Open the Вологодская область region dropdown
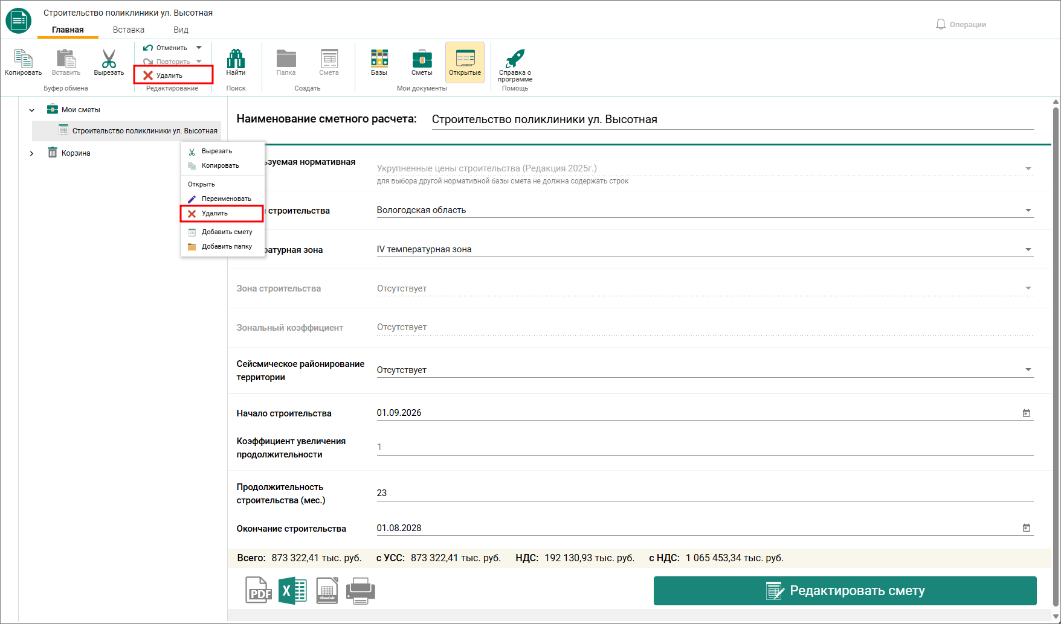The width and height of the screenshot is (1061, 624). [1028, 210]
